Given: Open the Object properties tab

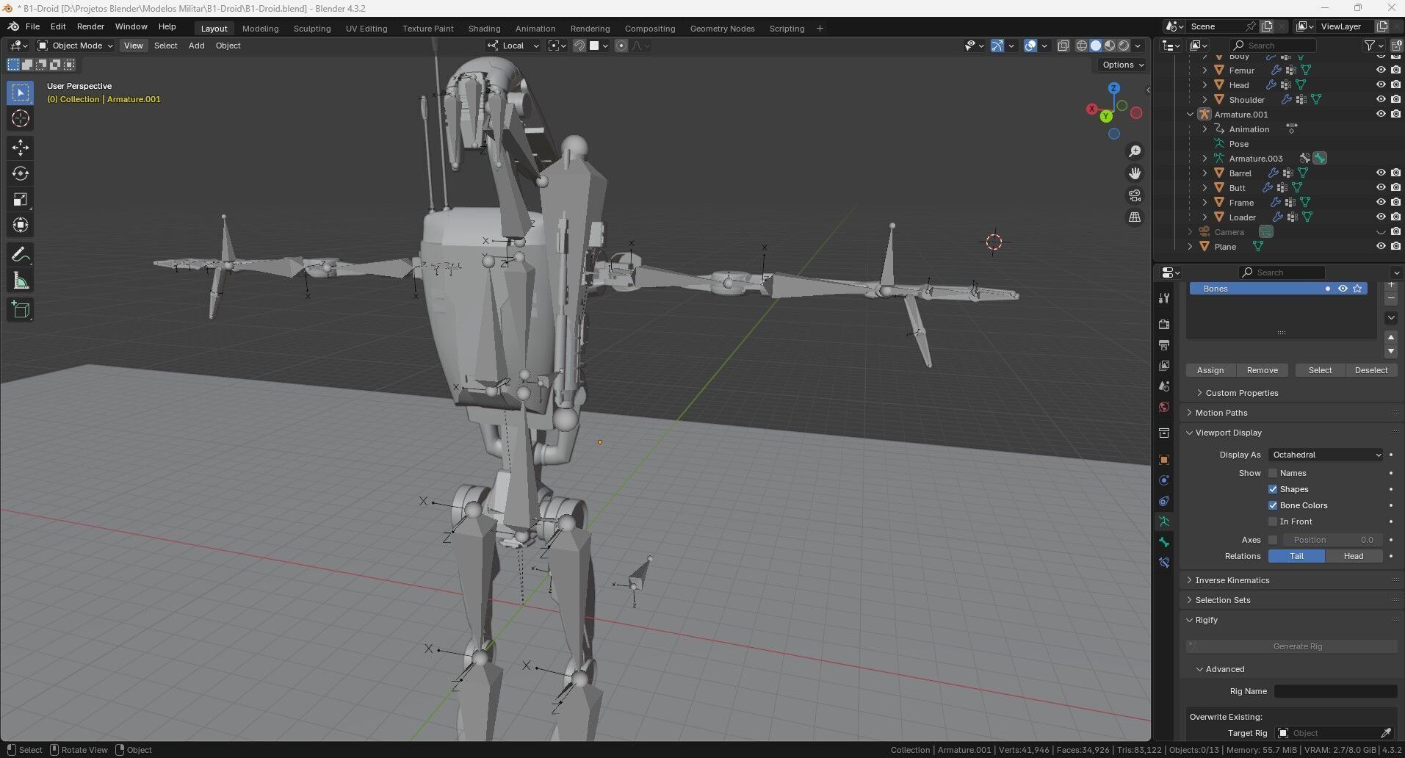Looking at the screenshot, I should click(1164, 460).
